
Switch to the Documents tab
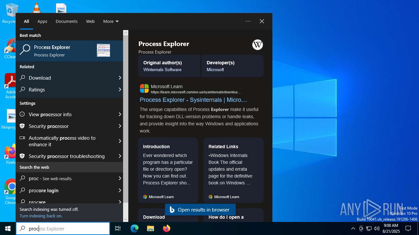(66, 21)
